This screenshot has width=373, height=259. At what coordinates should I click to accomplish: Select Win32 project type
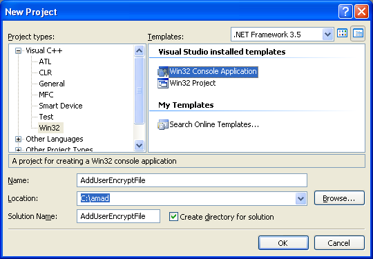[x=50, y=128]
